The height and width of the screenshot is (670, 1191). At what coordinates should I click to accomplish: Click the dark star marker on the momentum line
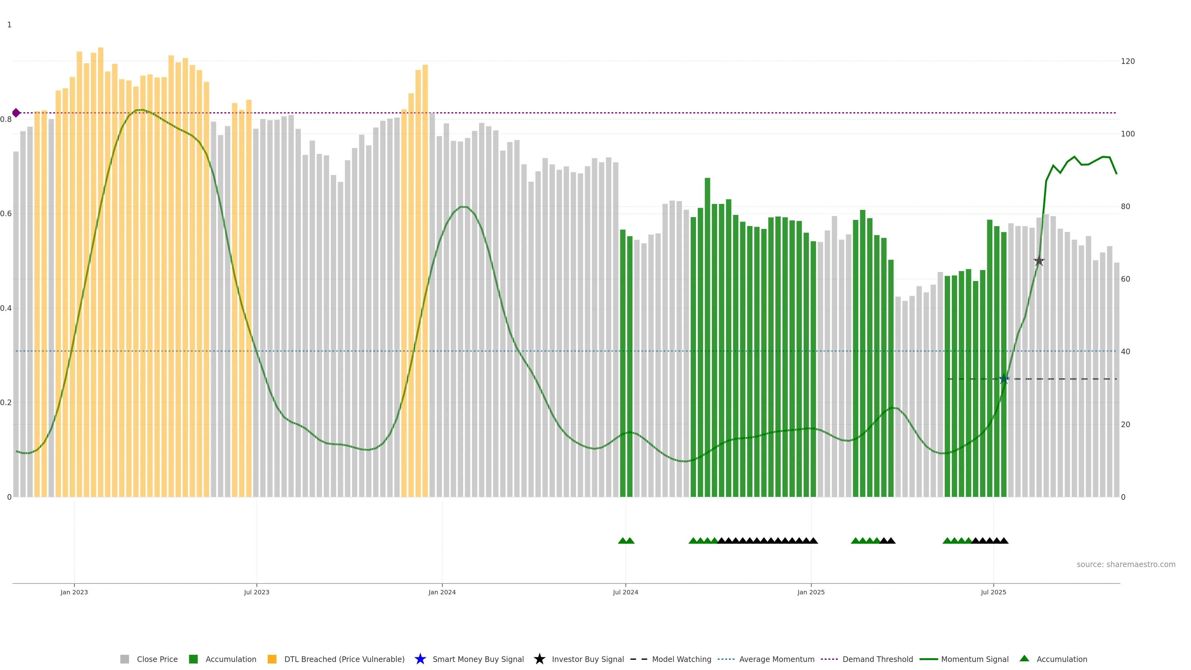point(1039,261)
